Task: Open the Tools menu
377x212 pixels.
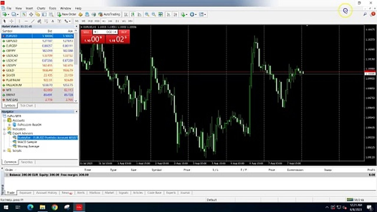Action: coord(52,8)
